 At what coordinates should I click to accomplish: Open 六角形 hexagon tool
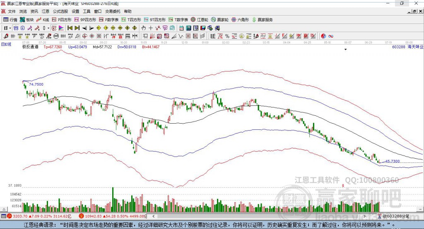[x=240, y=20]
